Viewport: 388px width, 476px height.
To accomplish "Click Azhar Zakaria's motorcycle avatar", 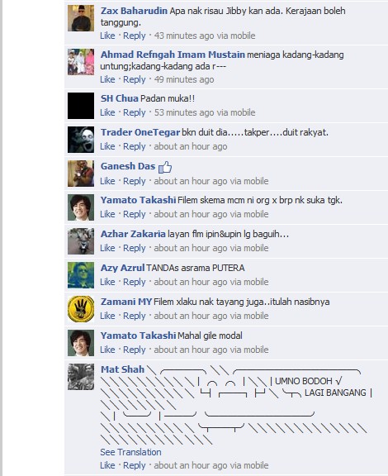I will [x=81, y=241].
